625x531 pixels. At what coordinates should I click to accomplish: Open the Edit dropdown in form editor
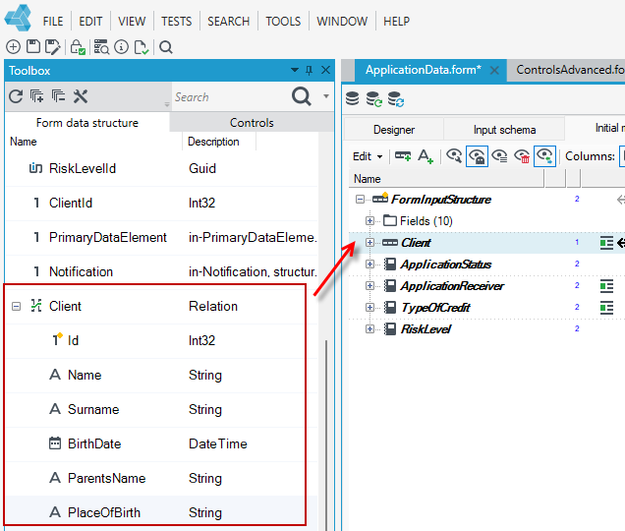pos(368,156)
